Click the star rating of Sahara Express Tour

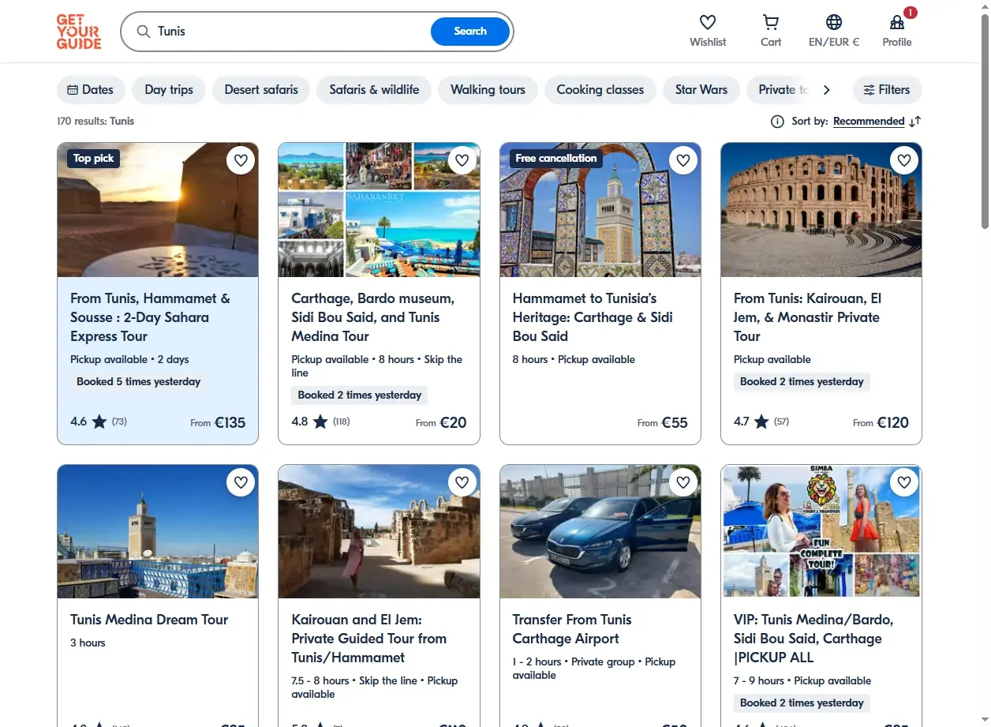[x=99, y=422]
